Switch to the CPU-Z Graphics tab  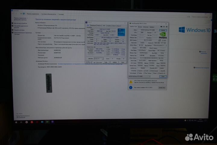click(109, 26)
